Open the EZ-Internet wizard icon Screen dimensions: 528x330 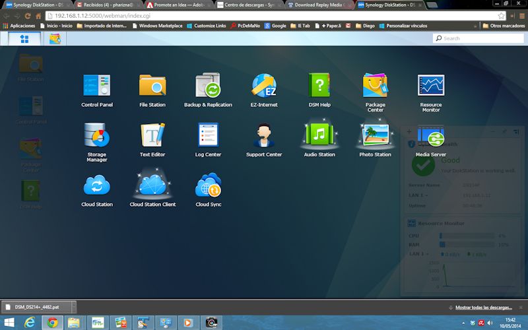(264, 86)
